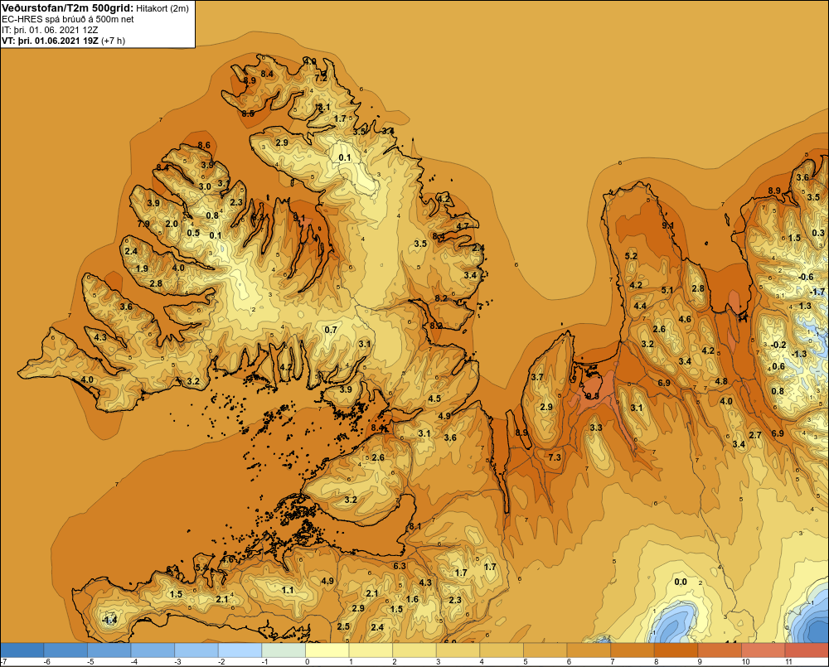Screen dimensions: 829x667
Task: Click the '11' legend scale label
Action: pyautogui.click(x=789, y=662)
